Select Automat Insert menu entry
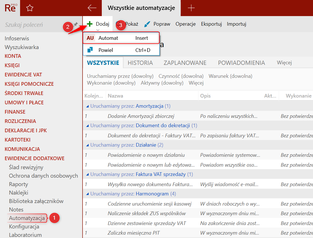Viewport: 313px width, 238px height. (121, 38)
